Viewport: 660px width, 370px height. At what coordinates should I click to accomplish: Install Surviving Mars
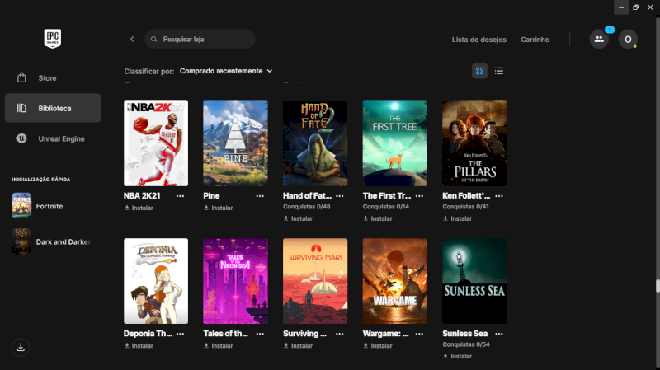point(298,345)
